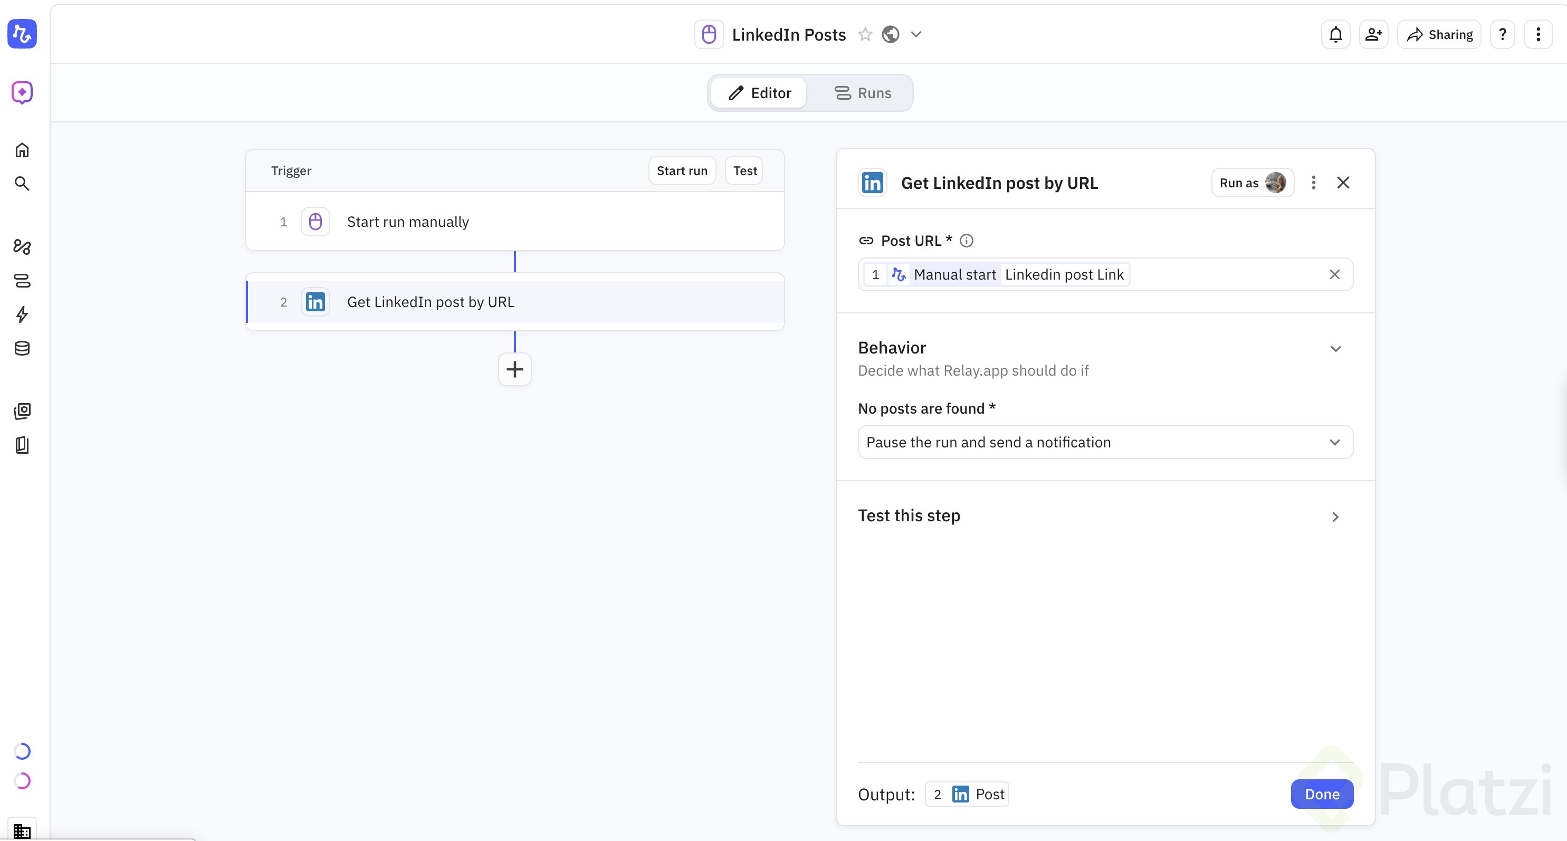
Task: Clear the Post URL field value
Action: coord(1334,275)
